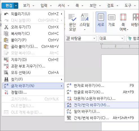Click the clipboard Paste icon beside 붙이기(P)

click(x=6, y=40)
